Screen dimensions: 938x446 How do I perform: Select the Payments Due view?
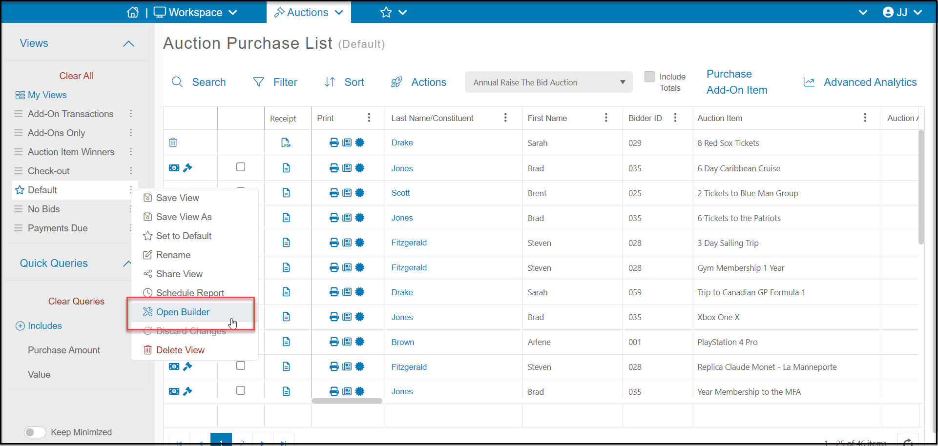(58, 228)
